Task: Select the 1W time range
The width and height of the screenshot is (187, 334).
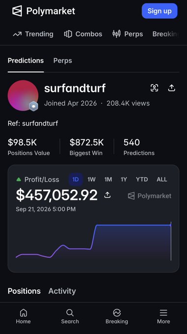Action: tap(91, 180)
